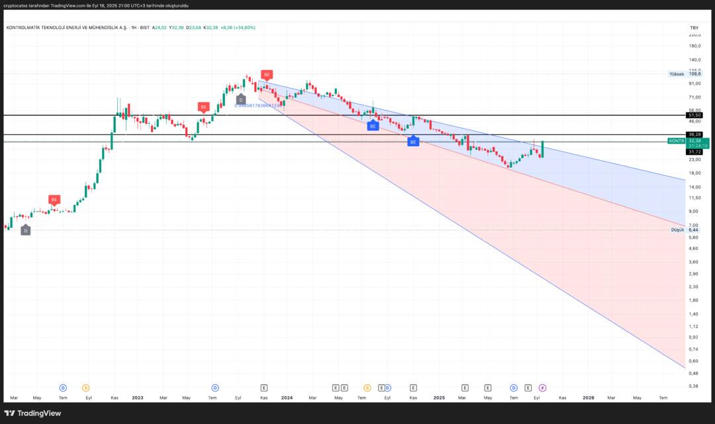
Task: Click the blue BE marker near the 51,50 line
Action: click(373, 126)
